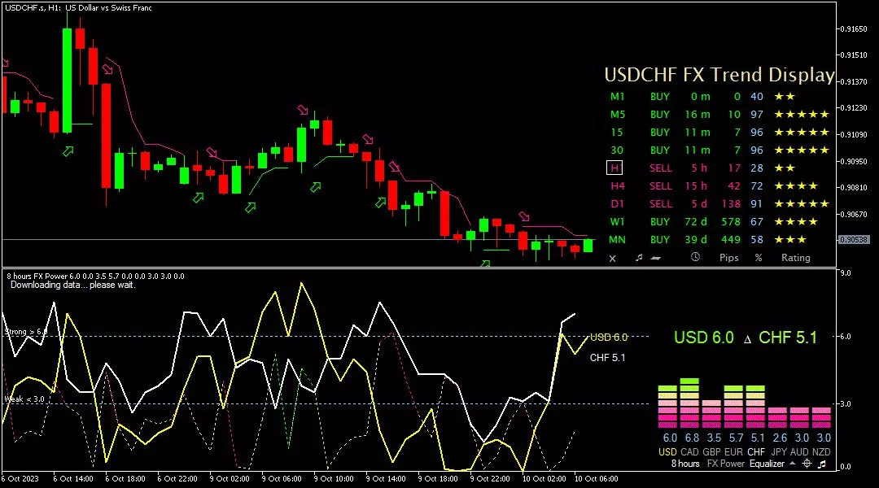Click the Rating column header
The height and width of the screenshot is (488, 879).
(x=795, y=258)
